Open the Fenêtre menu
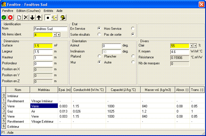This screenshot has height=136, width=206. 8,11
